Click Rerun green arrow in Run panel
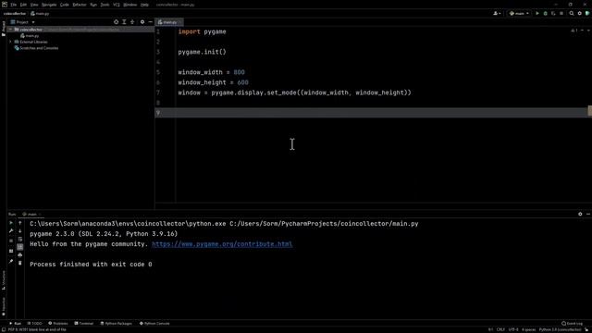The height and width of the screenshot is (333, 592). point(11,223)
